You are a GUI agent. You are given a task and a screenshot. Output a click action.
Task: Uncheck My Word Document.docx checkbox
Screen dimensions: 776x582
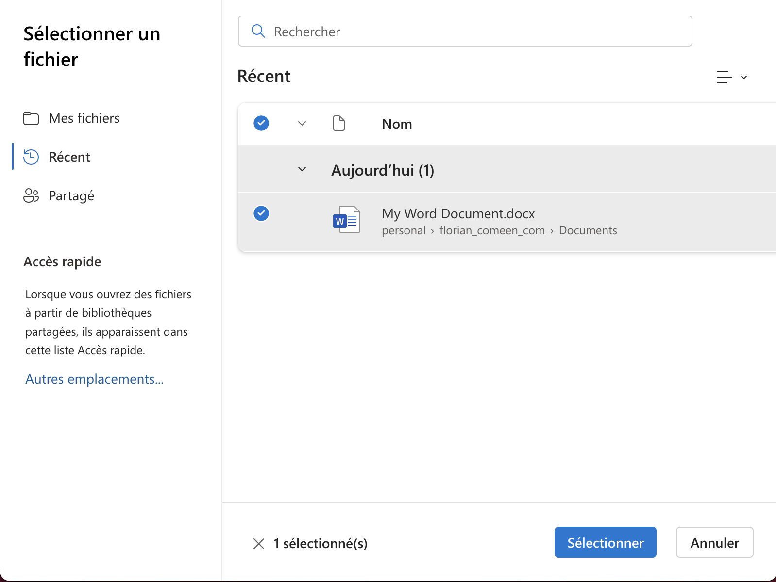pos(261,213)
